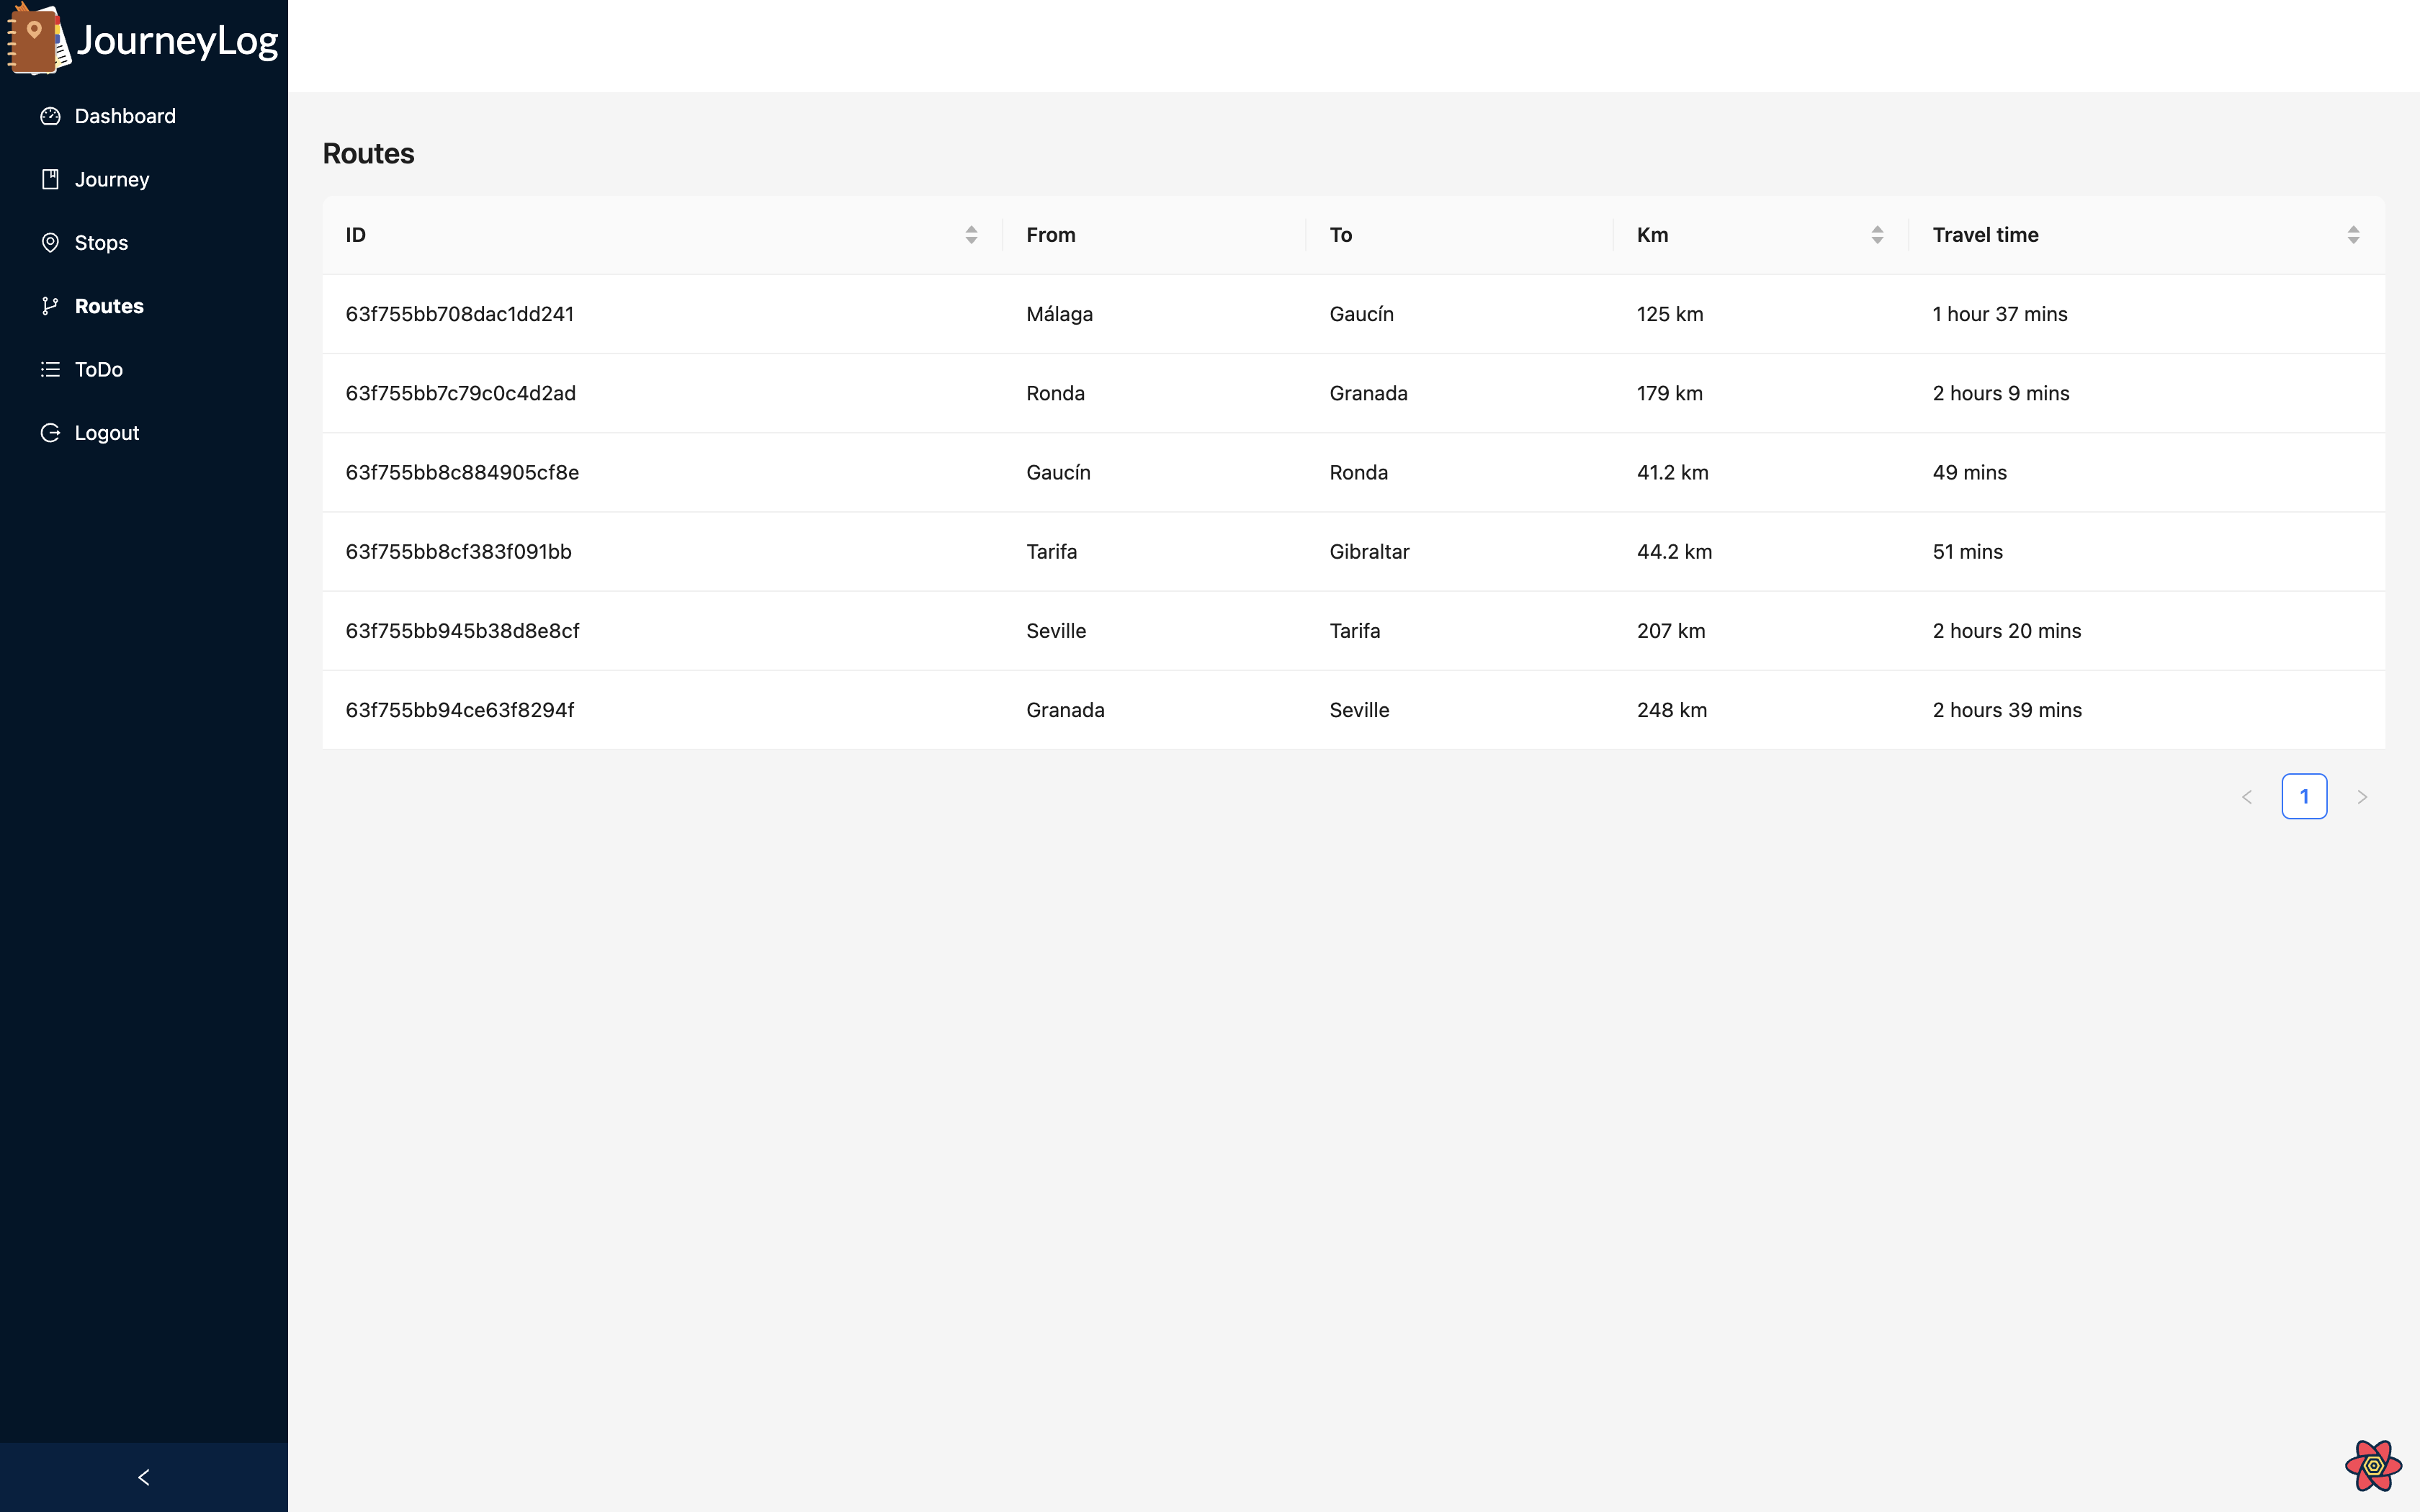Click the Logout icon in sidebar
2420x1512 pixels.
click(50, 433)
